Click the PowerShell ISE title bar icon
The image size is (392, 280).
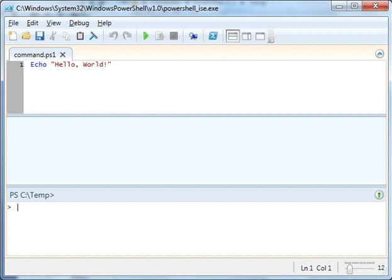[9, 8]
